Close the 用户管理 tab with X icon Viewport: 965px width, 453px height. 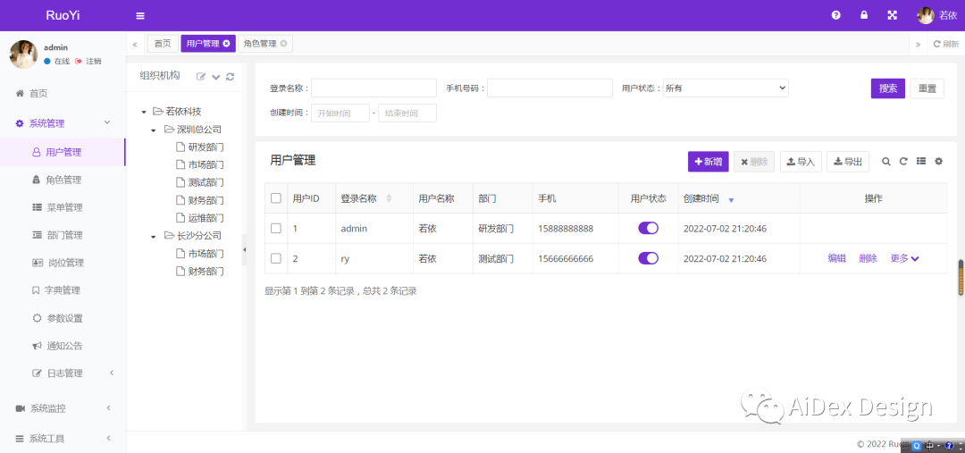tap(226, 44)
